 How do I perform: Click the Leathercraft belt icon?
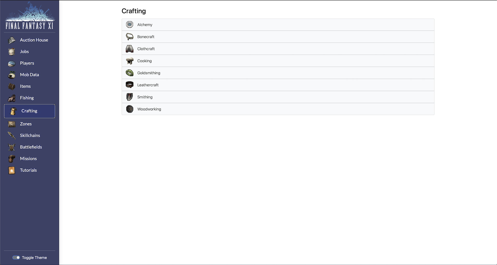click(130, 85)
